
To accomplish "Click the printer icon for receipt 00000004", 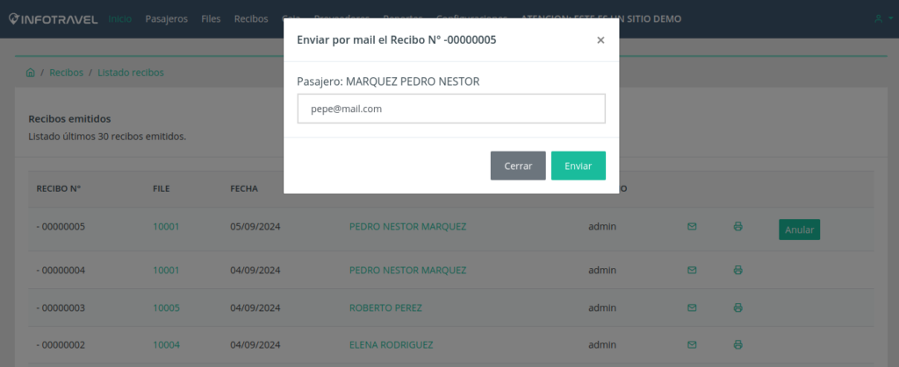I will click(x=737, y=270).
